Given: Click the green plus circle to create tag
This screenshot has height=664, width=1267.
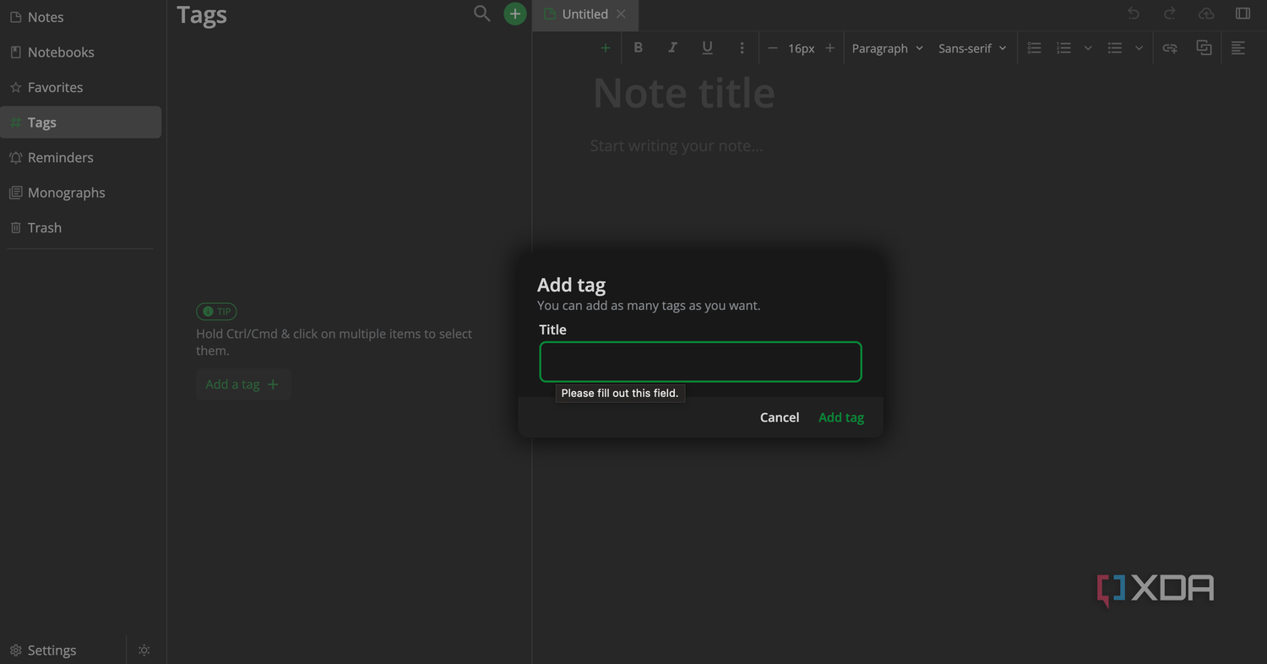Looking at the screenshot, I should pos(515,14).
